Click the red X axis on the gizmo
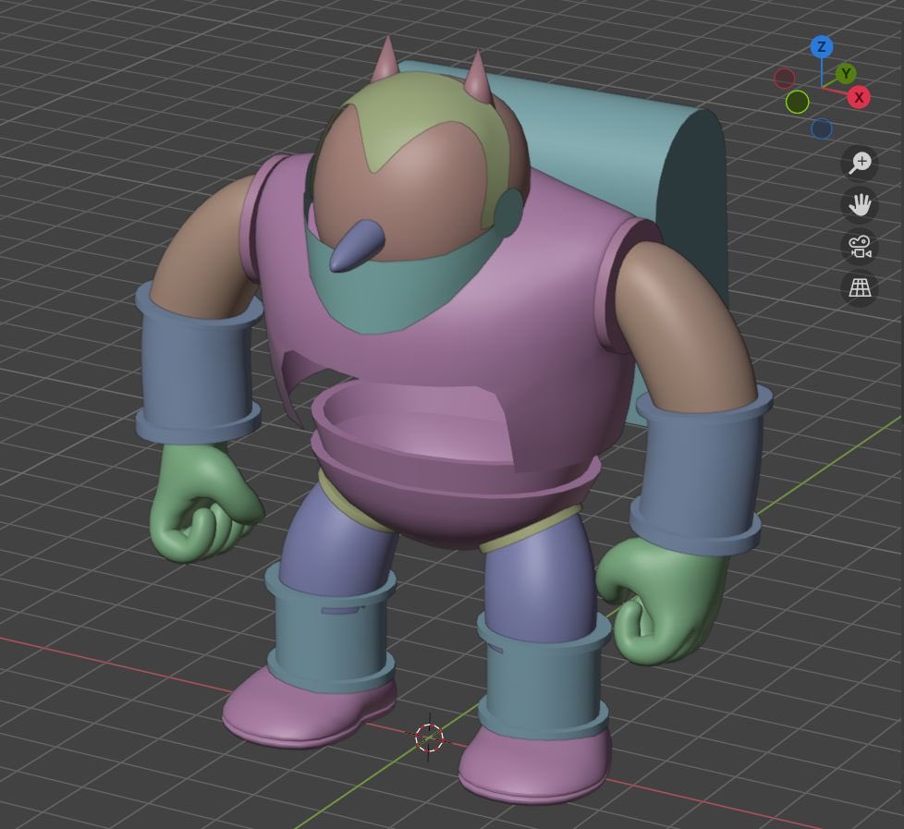This screenshot has width=904, height=829. click(859, 97)
